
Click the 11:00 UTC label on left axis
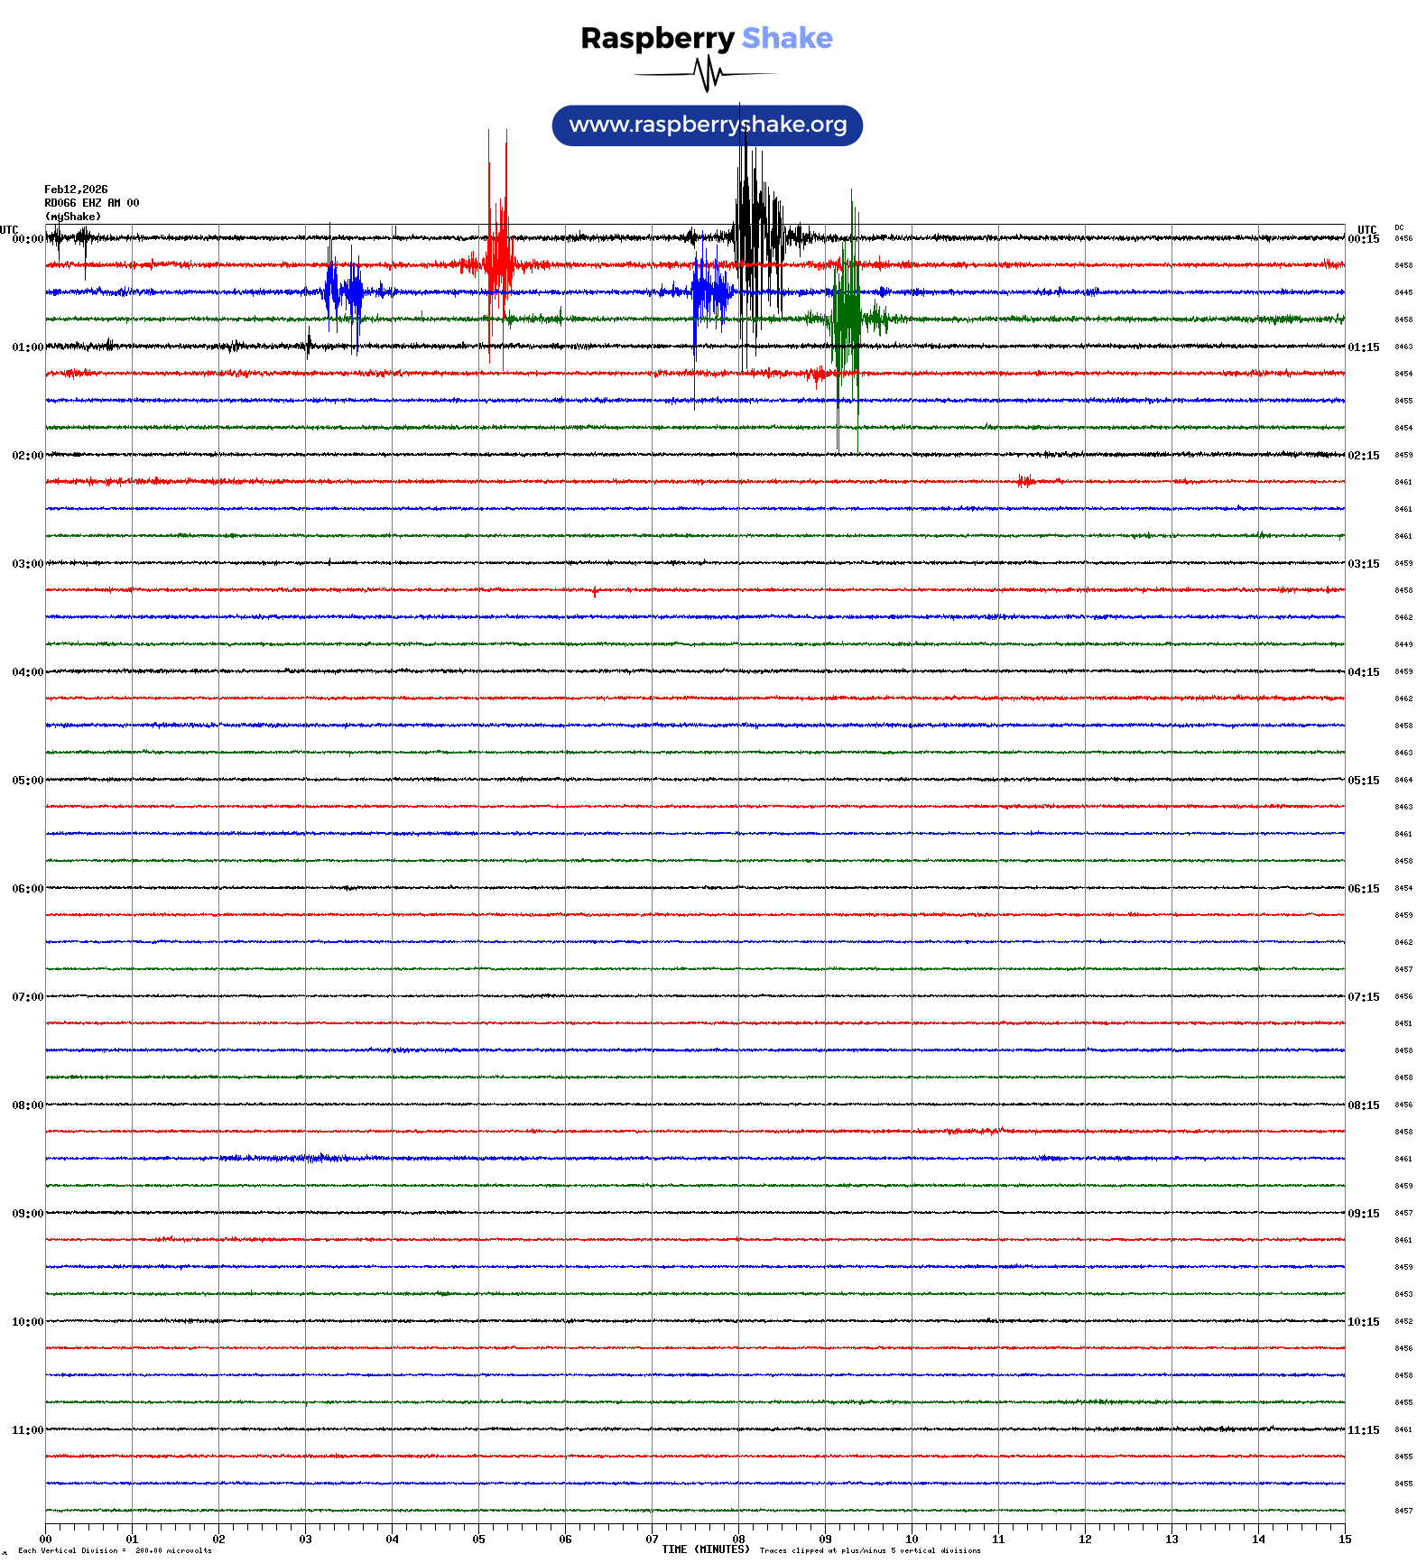[27, 1430]
